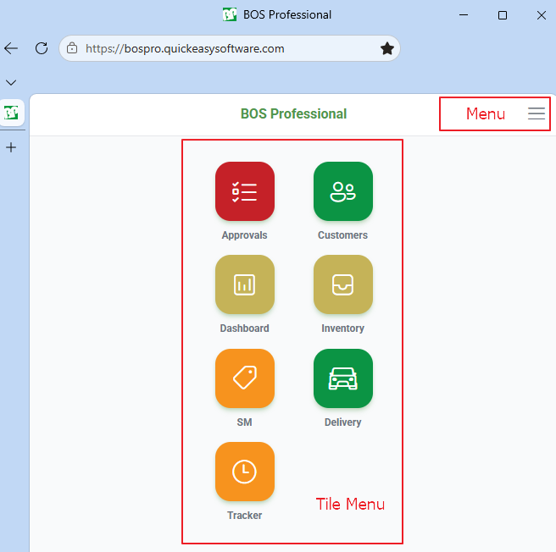Click the title bar app icon

coord(230,14)
